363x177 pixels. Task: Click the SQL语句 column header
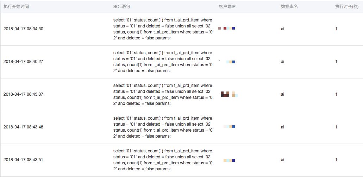[x=121, y=7]
